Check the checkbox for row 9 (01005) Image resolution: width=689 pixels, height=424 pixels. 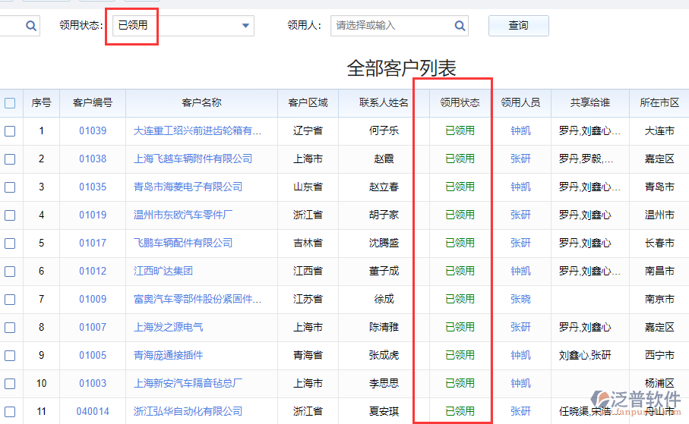(10, 356)
